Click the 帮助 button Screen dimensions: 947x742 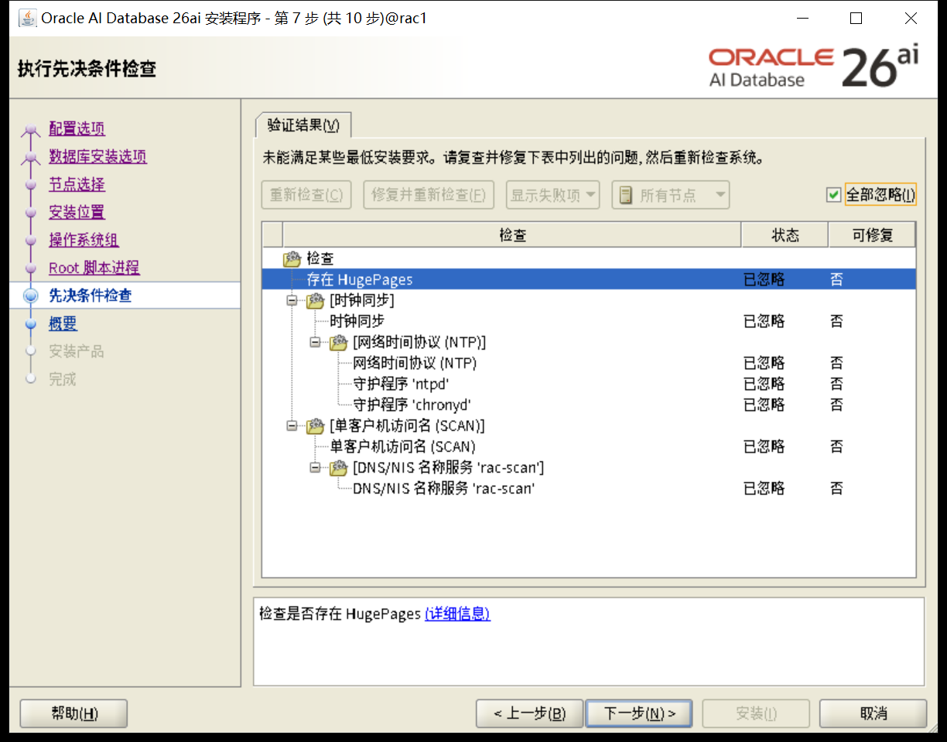click(x=74, y=713)
